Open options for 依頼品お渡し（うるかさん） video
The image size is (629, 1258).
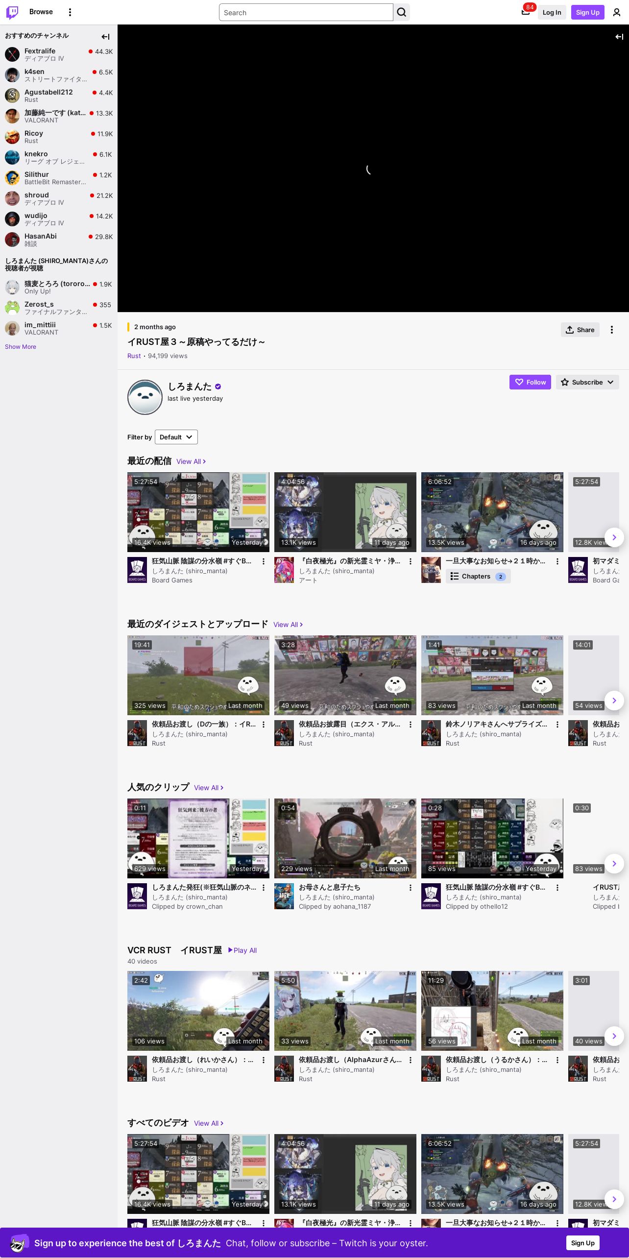(557, 1060)
